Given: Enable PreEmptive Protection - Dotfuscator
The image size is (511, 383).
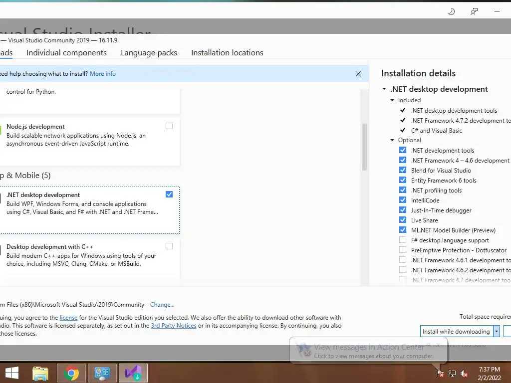Looking at the screenshot, I should (x=403, y=250).
